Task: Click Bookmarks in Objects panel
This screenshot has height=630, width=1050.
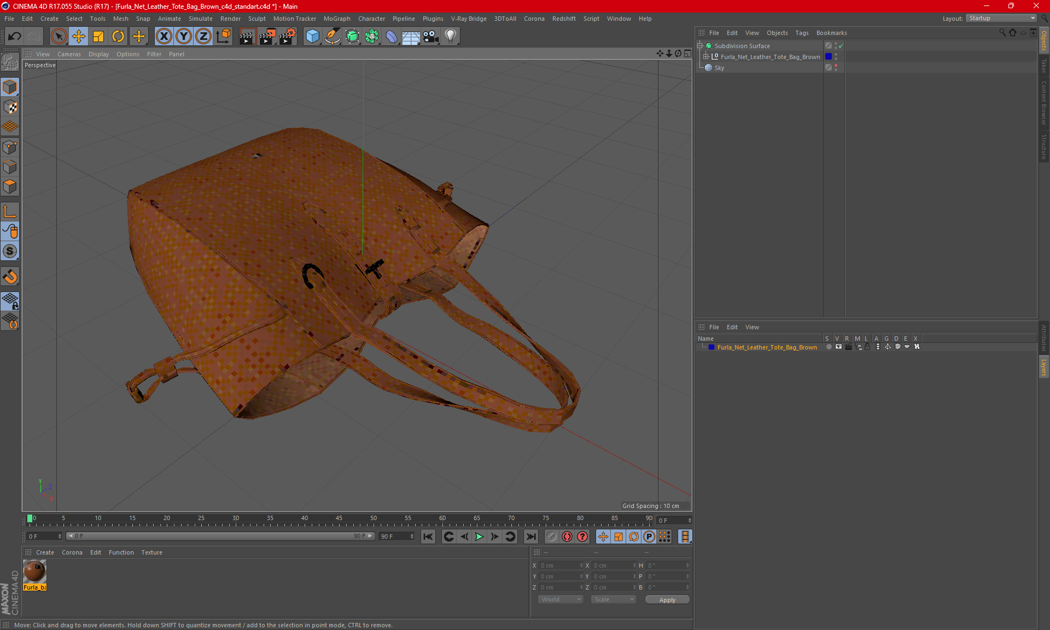Action: 831,33
